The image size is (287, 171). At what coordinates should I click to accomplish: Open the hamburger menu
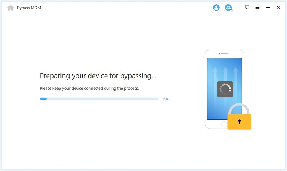(x=257, y=7)
